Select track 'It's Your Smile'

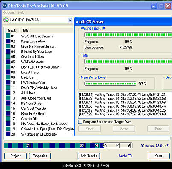(x=31, y=103)
